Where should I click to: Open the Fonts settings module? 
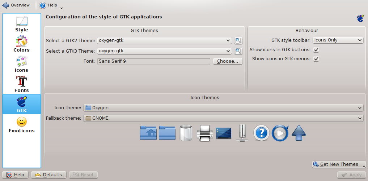[x=22, y=85]
